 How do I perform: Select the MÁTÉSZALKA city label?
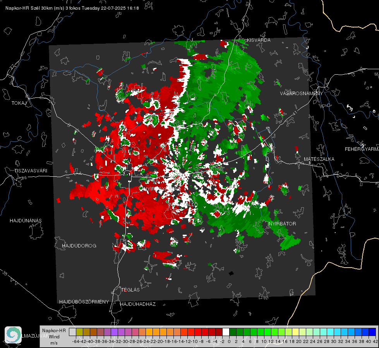(x=319, y=159)
